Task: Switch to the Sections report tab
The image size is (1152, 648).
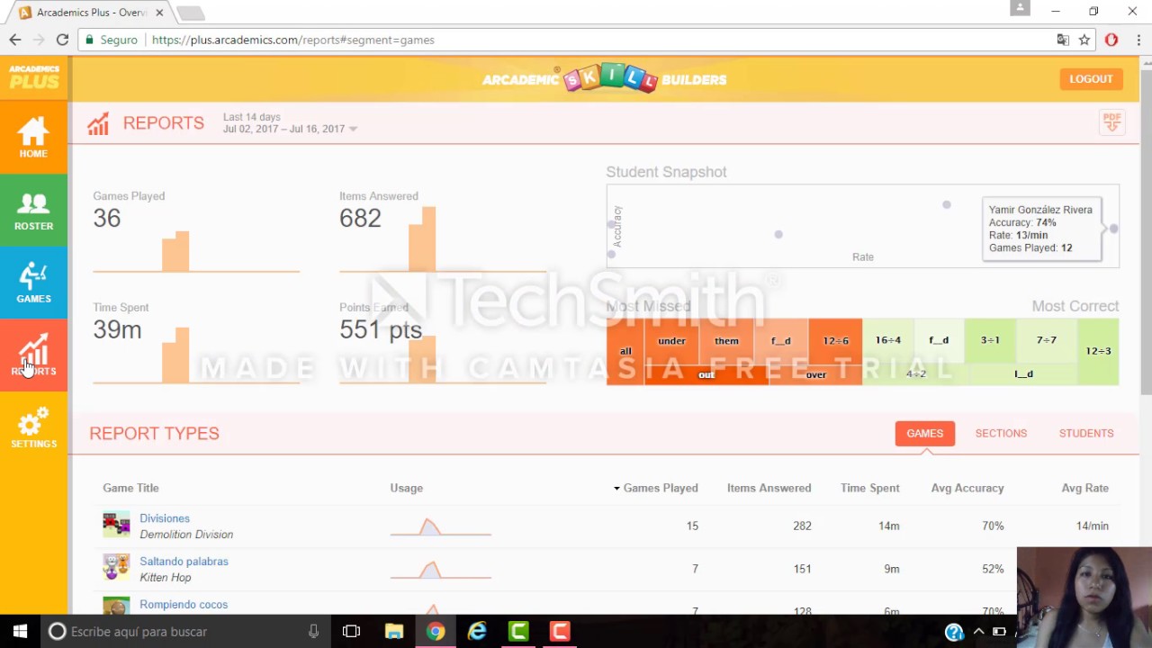Action: [1001, 433]
